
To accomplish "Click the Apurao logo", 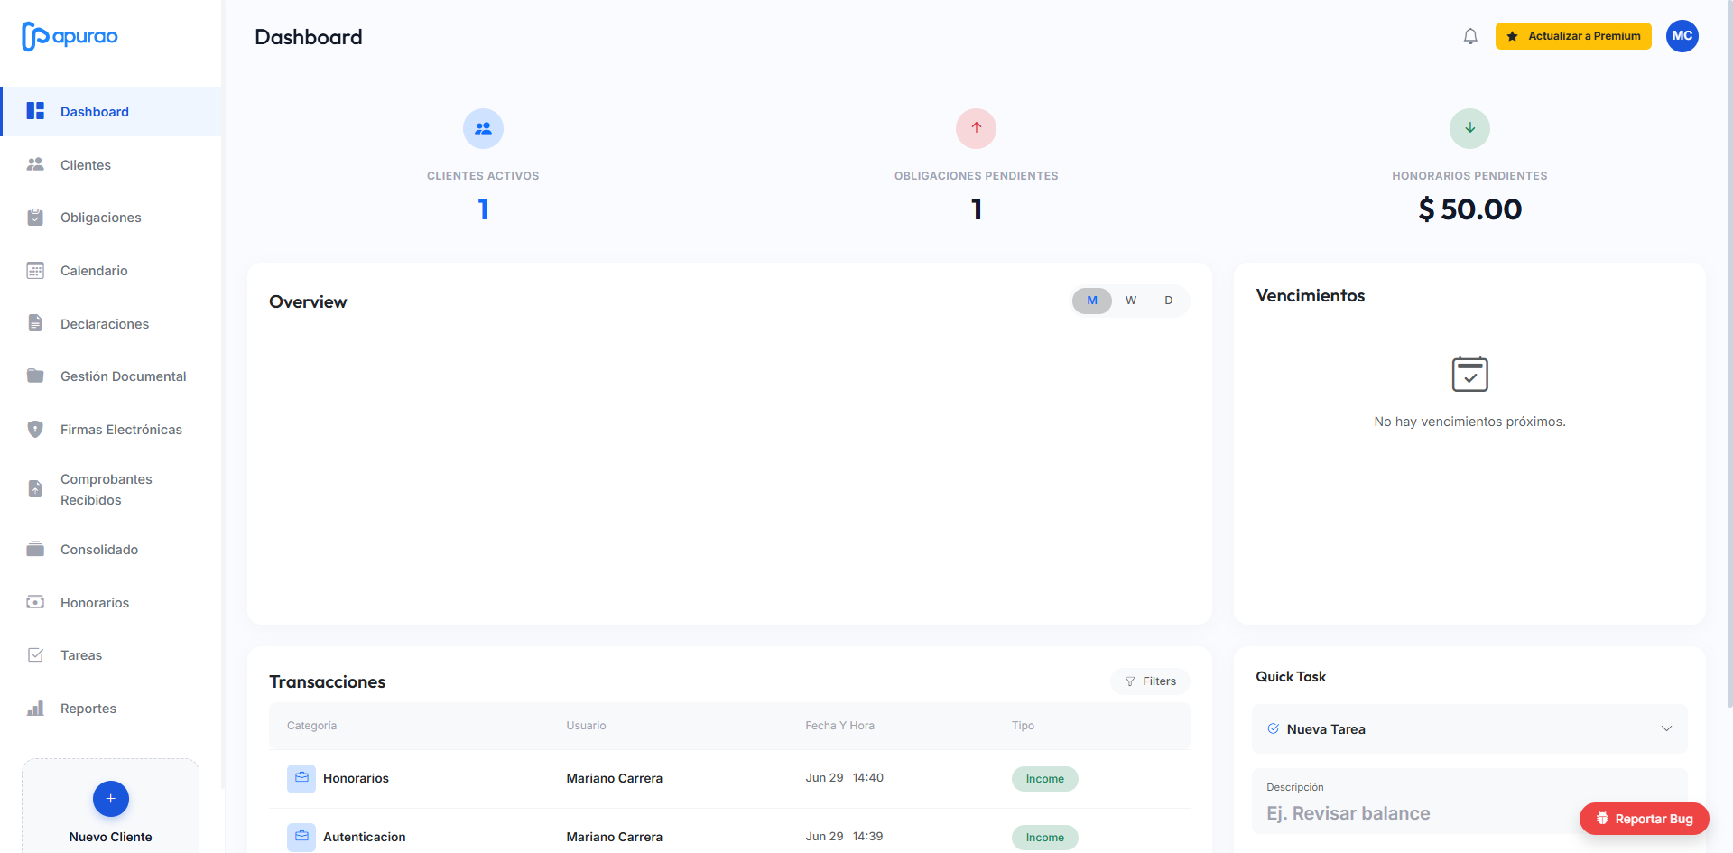I will (x=70, y=36).
